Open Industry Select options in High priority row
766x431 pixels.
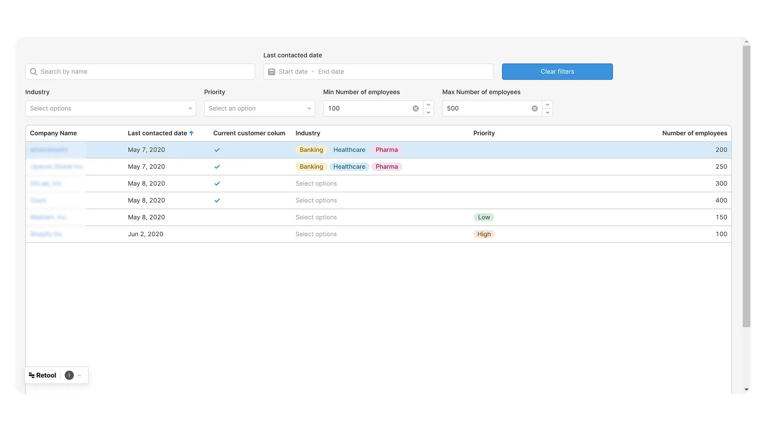(x=316, y=234)
